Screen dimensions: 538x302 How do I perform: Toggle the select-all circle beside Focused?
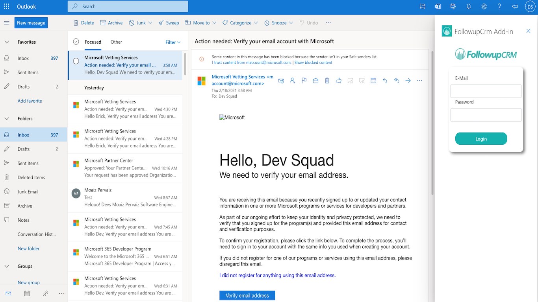[76, 42]
